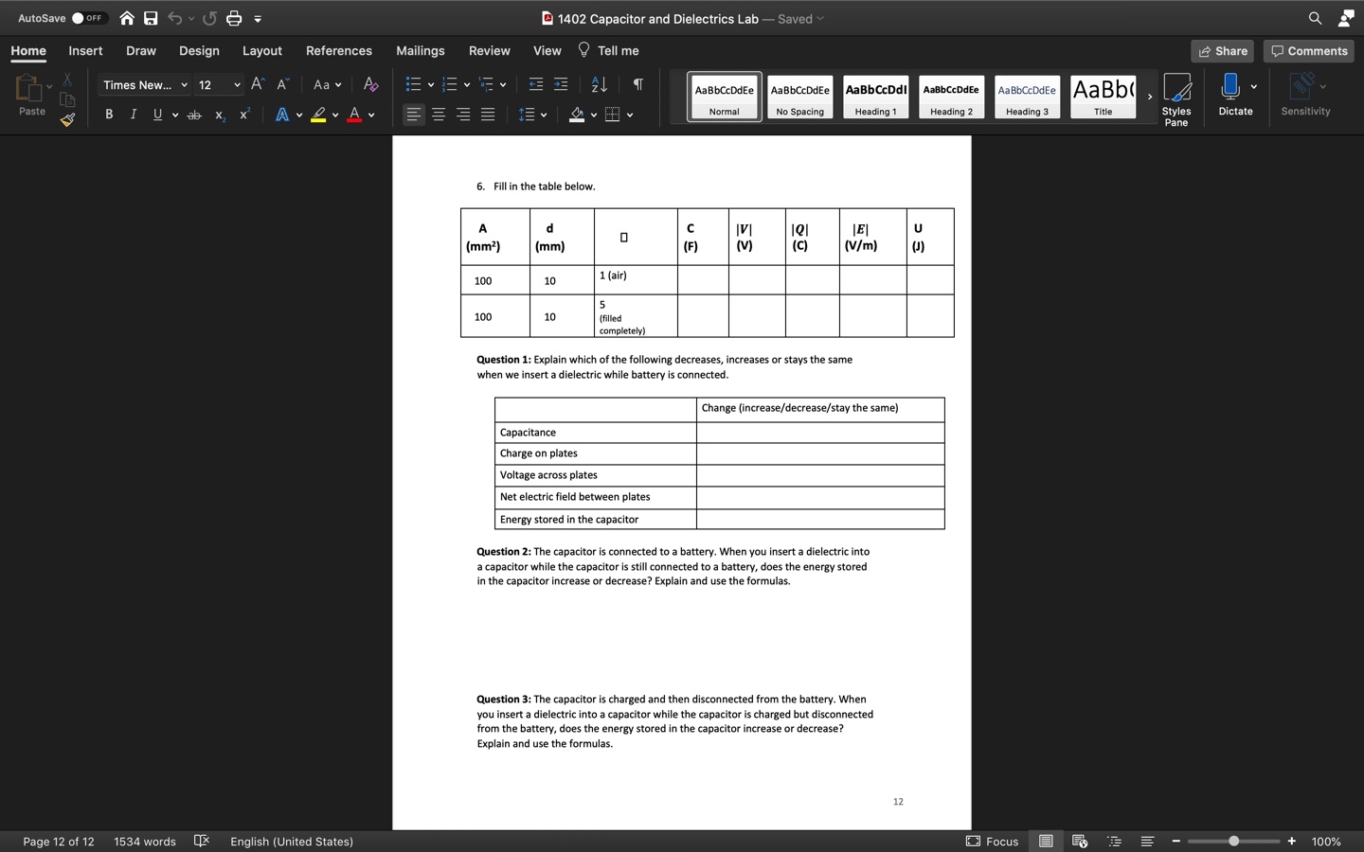Decrease font size with the smaller A
The height and width of the screenshot is (852, 1364).
click(x=282, y=84)
